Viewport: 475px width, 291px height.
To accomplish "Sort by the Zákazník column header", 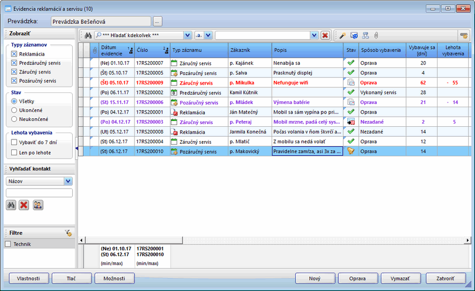I will coord(250,50).
